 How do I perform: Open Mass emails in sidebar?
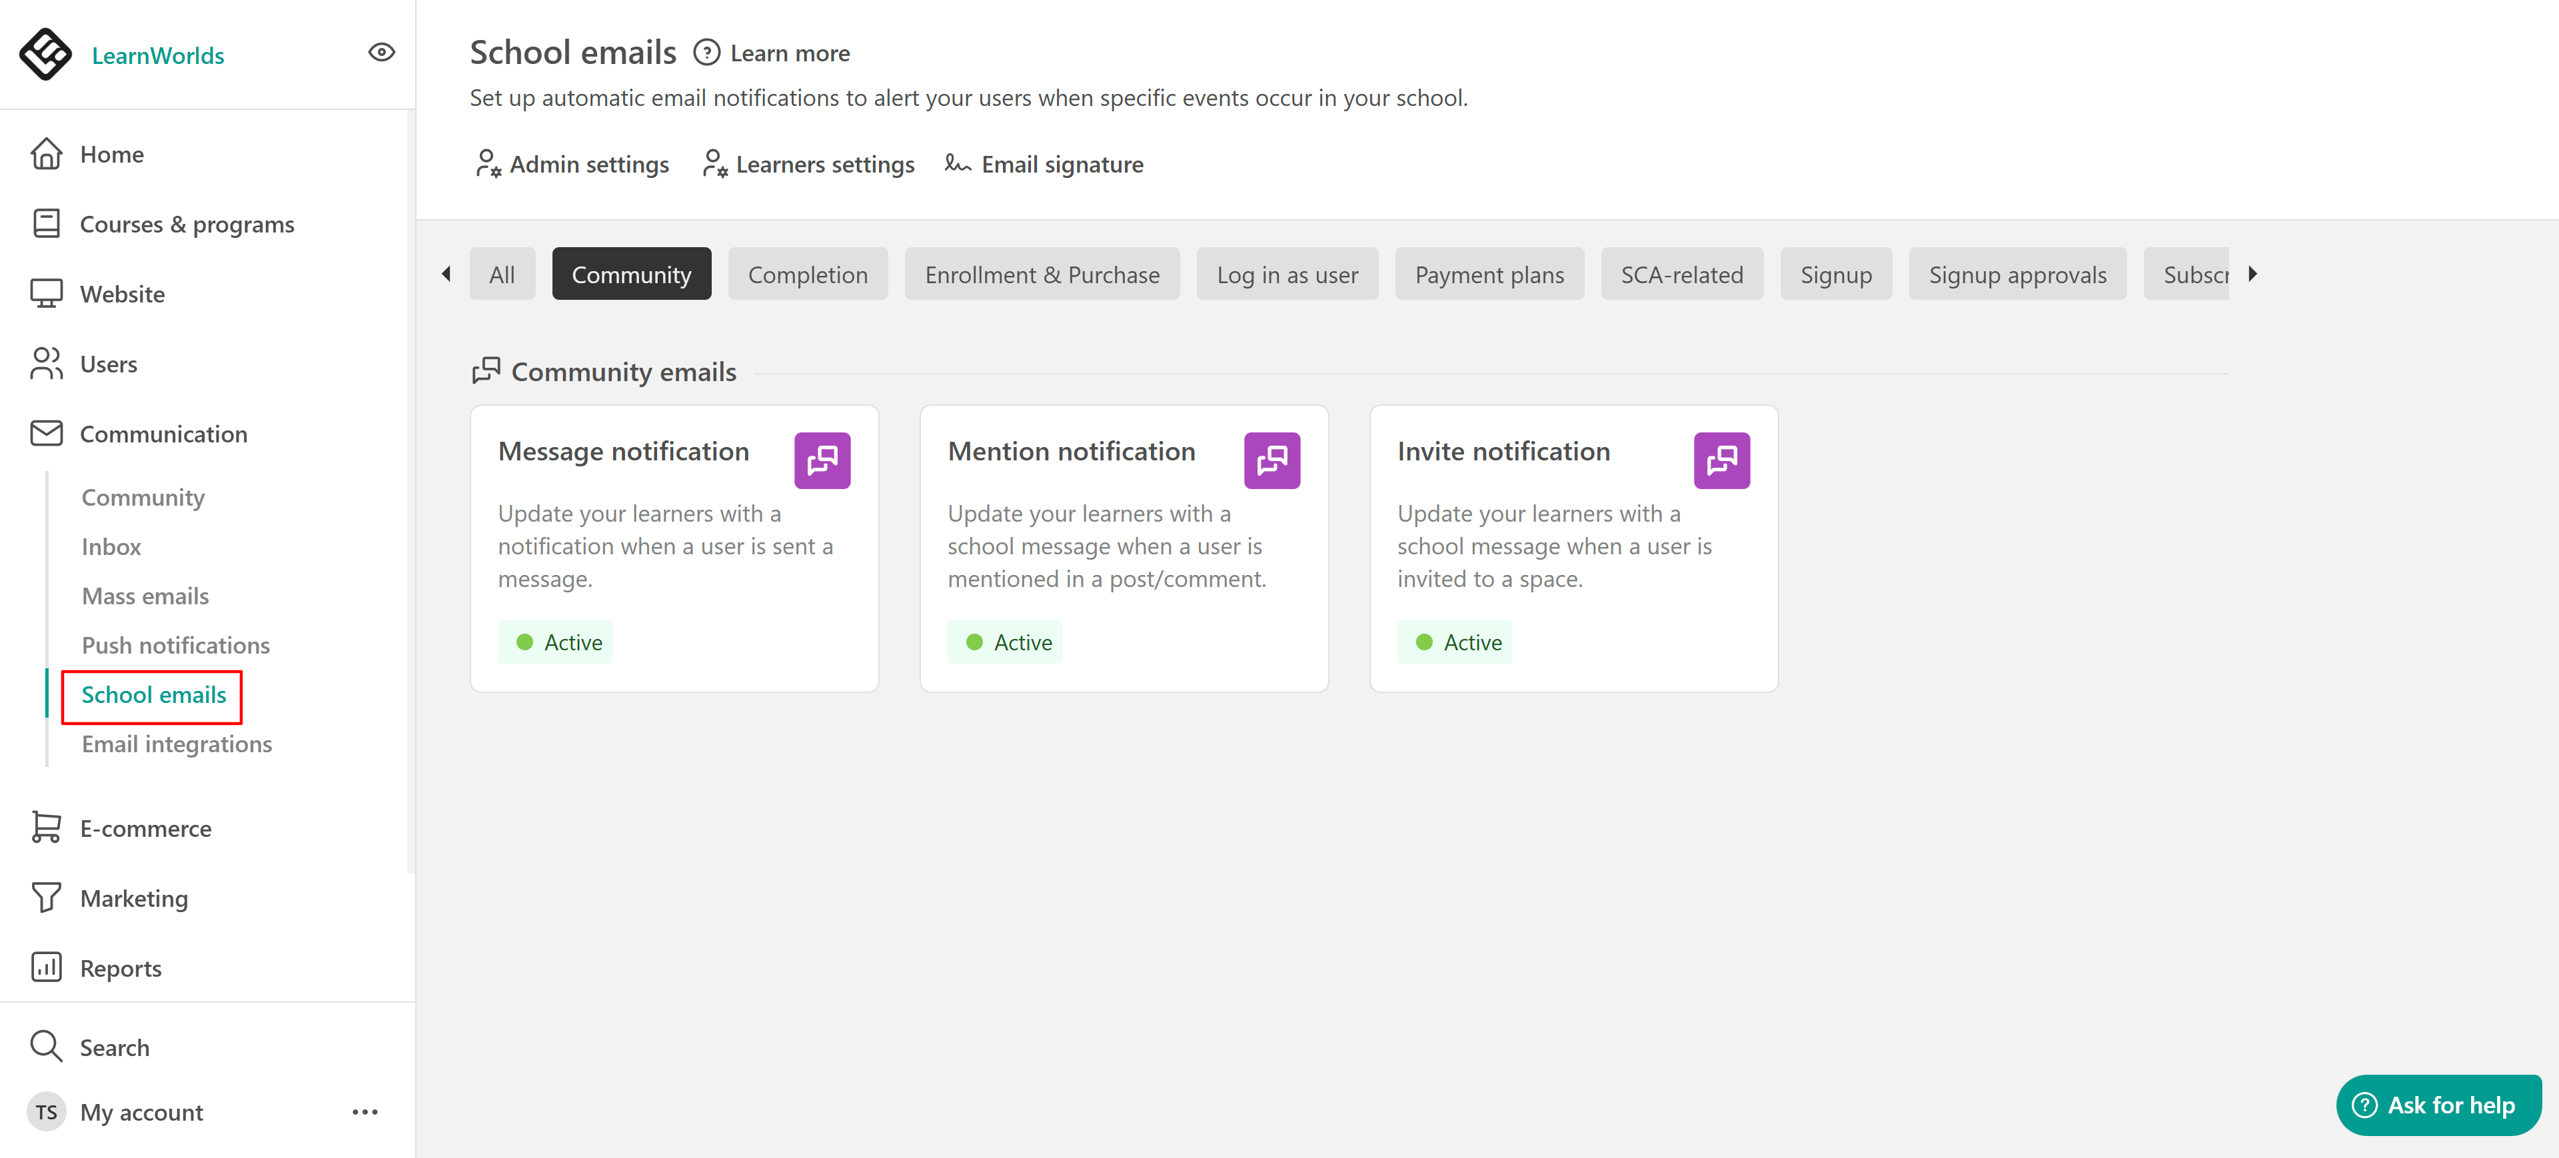pyautogui.click(x=145, y=596)
